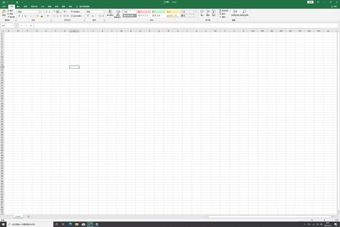Click the Find and Select magnifier icon
This screenshot has width=340, height=227.
pos(244,13)
